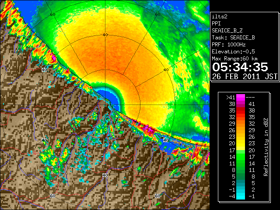Click the "---" legend label
Viewport: 280px width, 210px height.
coord(250,98)
